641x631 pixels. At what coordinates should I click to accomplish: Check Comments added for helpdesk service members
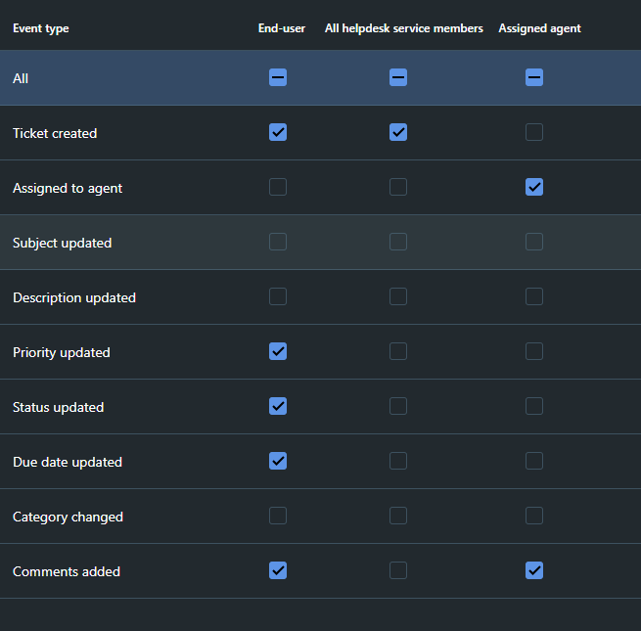pyautogui.click(x=398, y=570)
